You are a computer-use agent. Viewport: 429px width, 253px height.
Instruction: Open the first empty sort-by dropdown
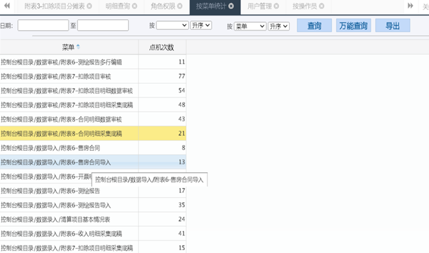pos(172,25)
